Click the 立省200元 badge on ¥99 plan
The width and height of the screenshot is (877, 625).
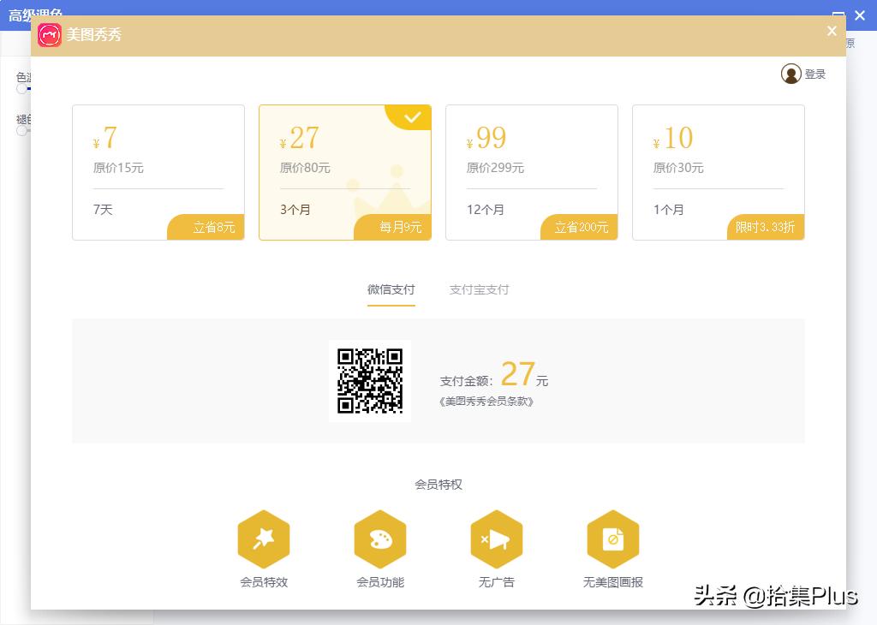[581, 227]
